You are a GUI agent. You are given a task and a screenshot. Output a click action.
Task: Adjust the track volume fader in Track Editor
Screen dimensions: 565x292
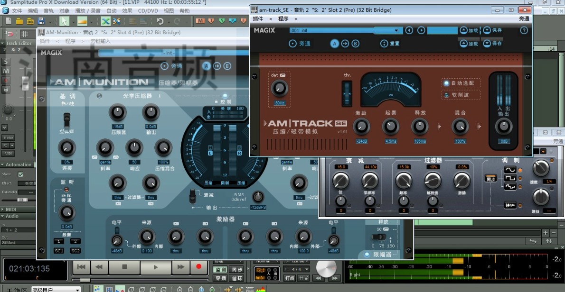25,83
